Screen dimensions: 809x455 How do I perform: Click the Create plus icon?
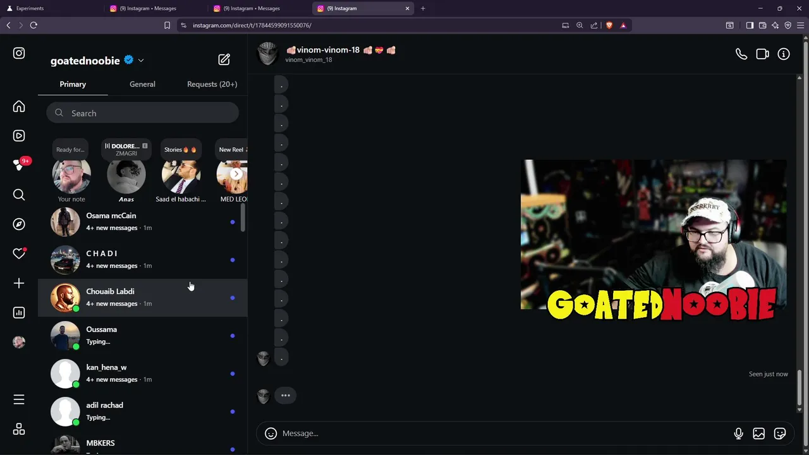[x=19, y=283]
